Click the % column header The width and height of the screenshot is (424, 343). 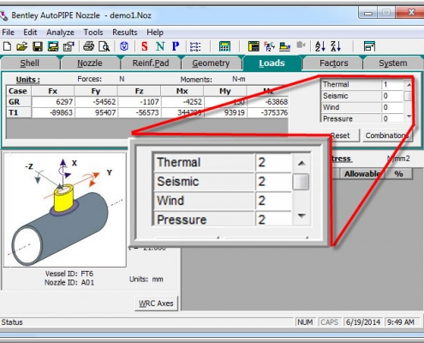pos(399,173)
